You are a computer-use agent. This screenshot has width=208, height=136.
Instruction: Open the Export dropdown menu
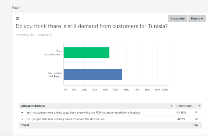pyautogui.click(x=197, y=18)
